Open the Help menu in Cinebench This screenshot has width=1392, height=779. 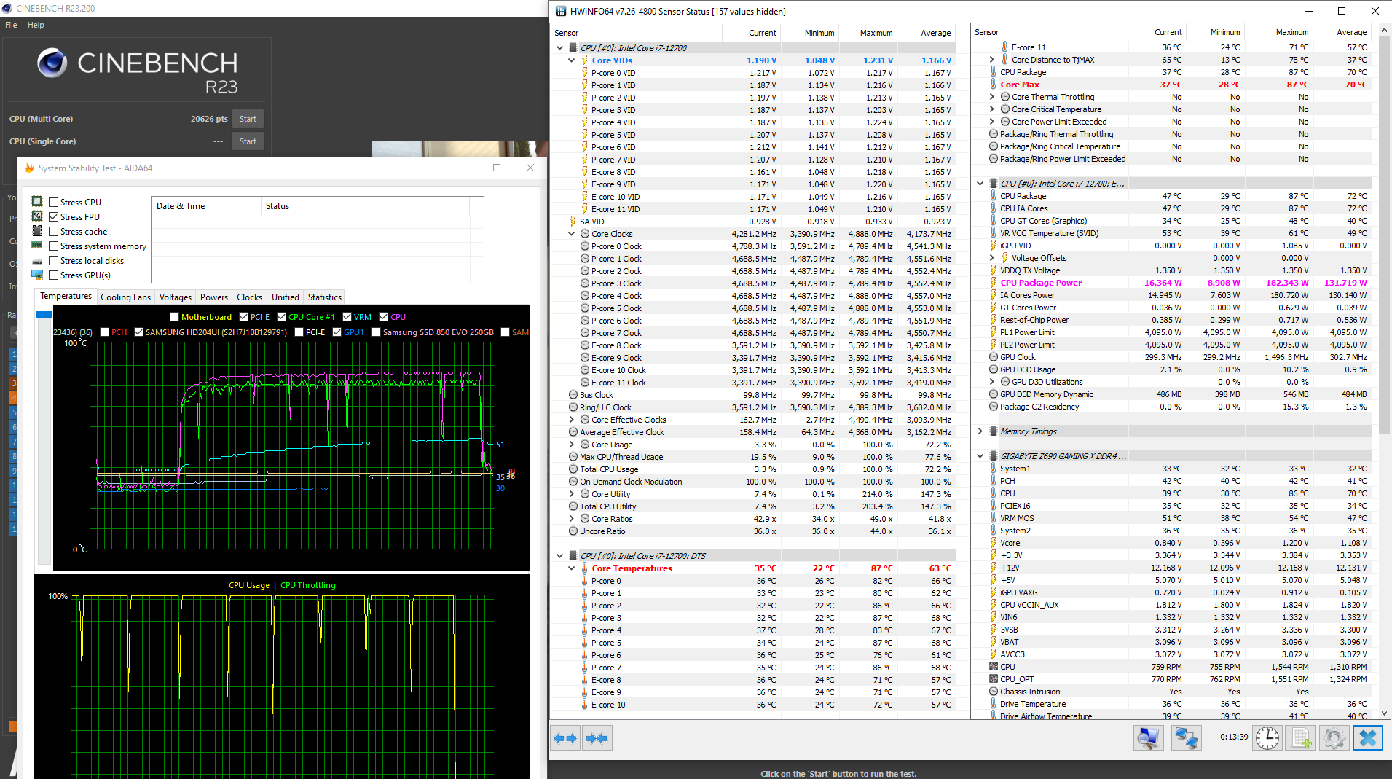[x=36, y=25]
